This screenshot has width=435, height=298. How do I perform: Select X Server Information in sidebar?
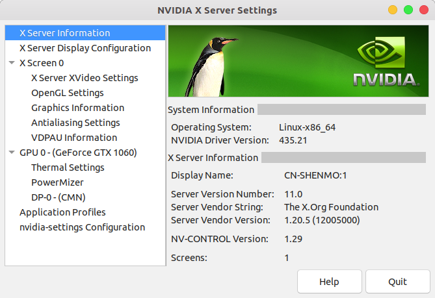[85, 33]
